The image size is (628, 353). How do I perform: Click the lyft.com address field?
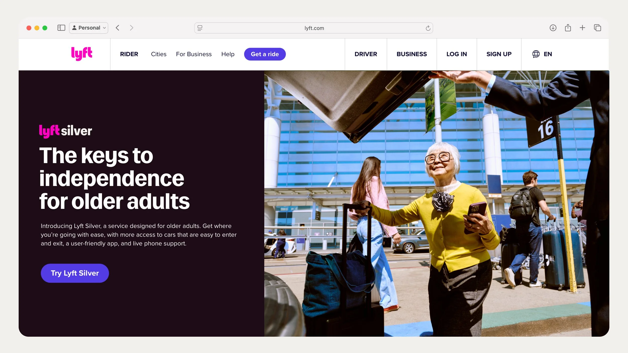pyautogui.click(x=314, y=28)
